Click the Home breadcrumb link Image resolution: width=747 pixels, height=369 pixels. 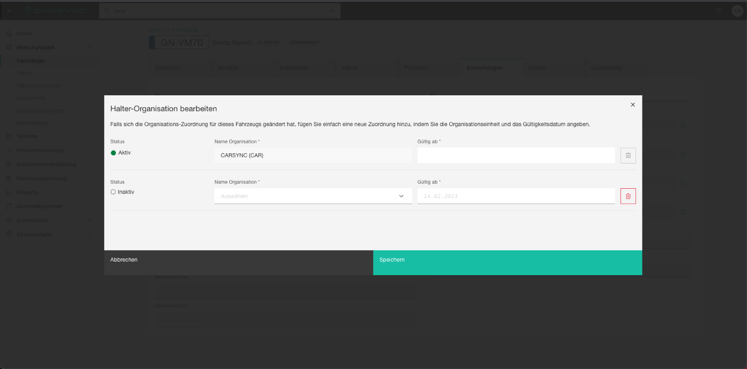point(156,30)
